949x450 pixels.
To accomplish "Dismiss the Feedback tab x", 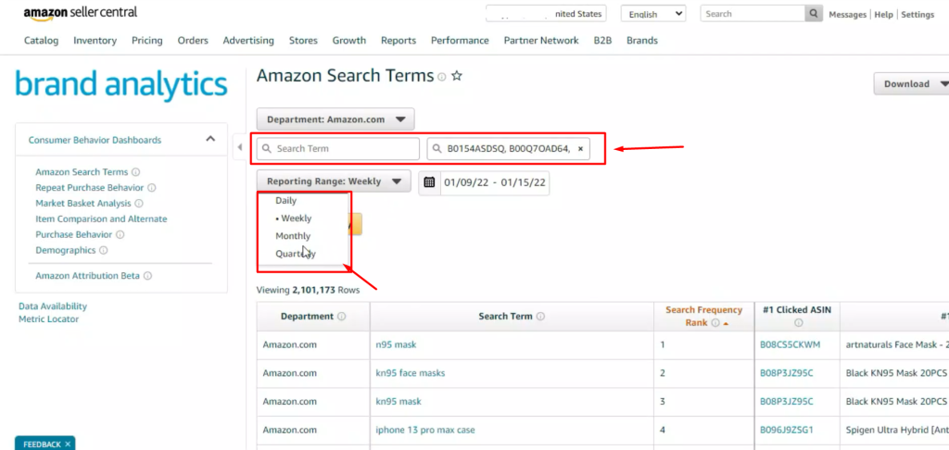I will (x=68, y=444).
